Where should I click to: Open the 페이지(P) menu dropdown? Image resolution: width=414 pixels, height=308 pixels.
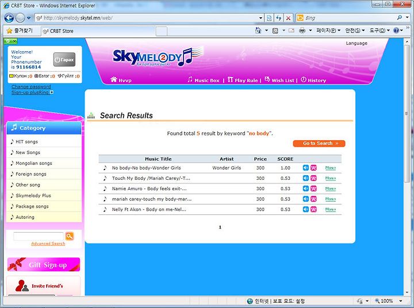pos(328,30)
